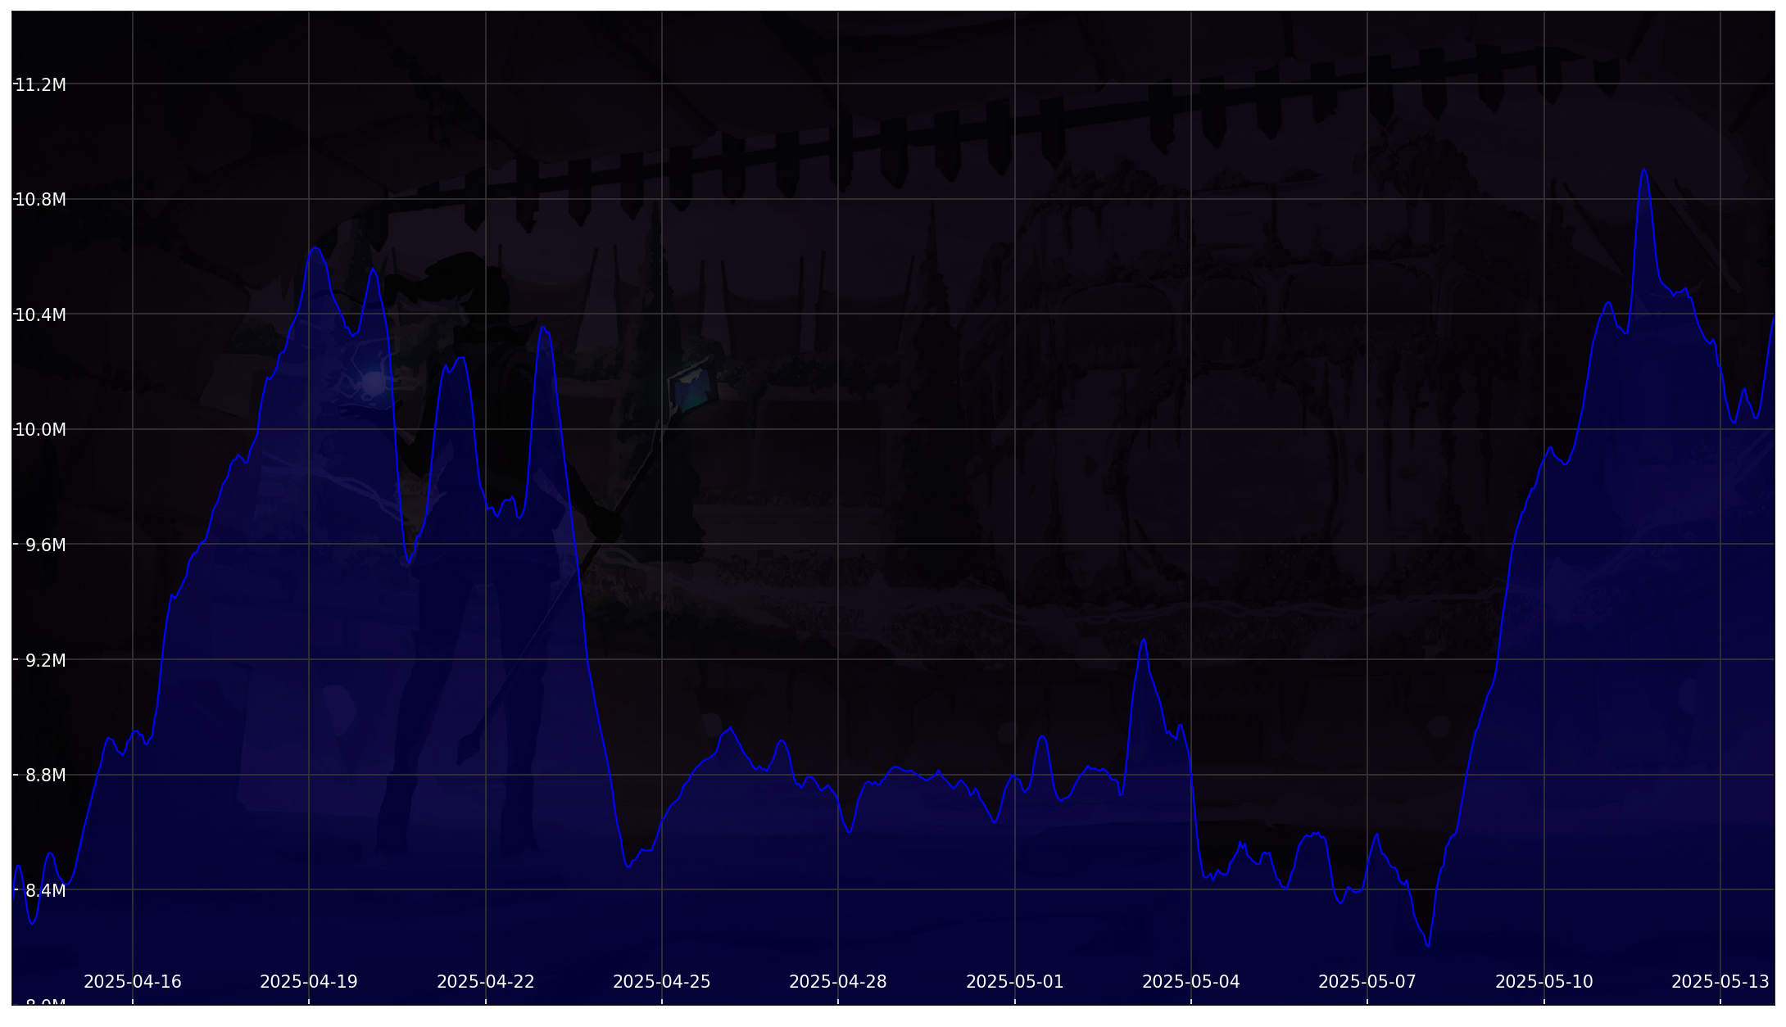1786x1027 pixels.
Task: Click the 2025-05-13 date label
Action: pyautogui.click(x=1720, y=982)
